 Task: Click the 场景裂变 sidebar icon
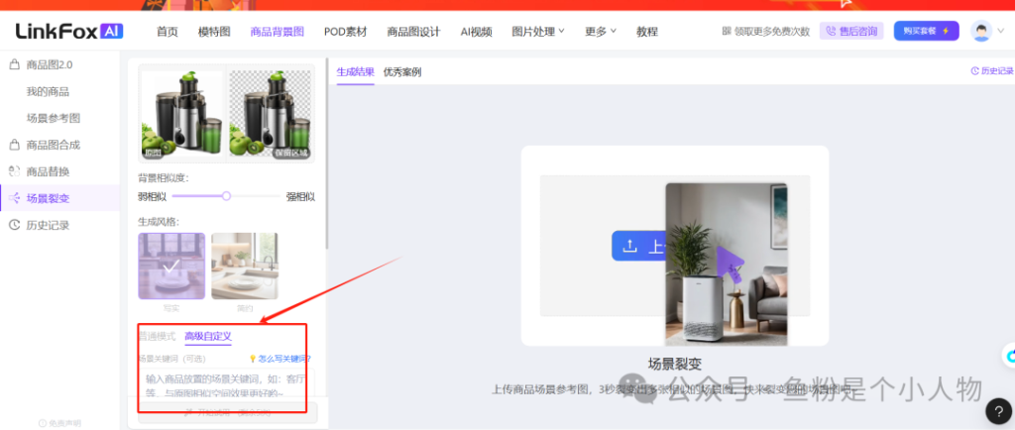point(14,198)
